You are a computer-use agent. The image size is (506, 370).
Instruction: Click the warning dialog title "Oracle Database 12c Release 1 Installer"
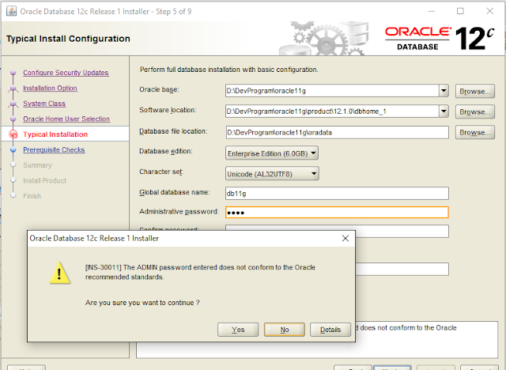click(x=94, y=239)
